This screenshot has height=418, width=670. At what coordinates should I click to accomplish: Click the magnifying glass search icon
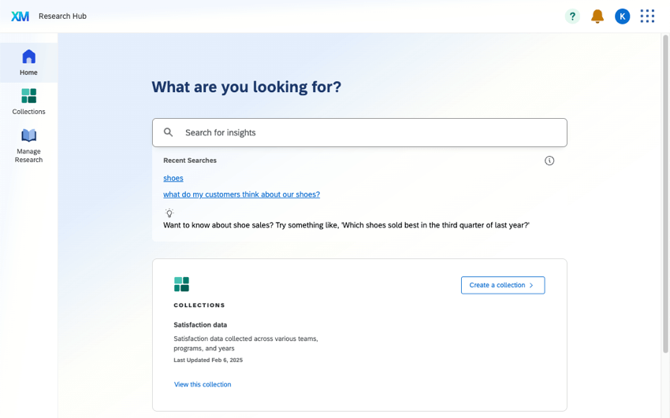pos(168,132)
